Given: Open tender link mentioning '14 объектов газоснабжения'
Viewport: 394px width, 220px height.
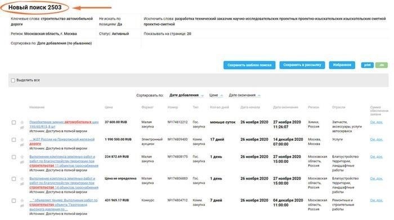Looking at the screenshot, I should [64, 183].
